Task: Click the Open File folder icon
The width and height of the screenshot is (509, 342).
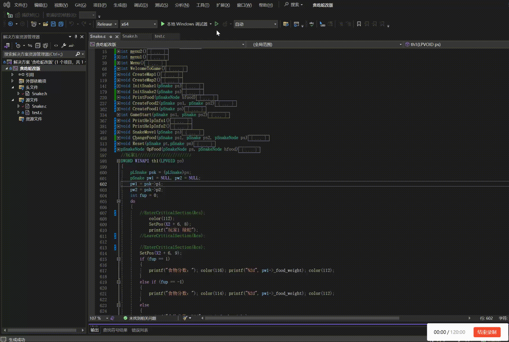Action: [46, 24]
